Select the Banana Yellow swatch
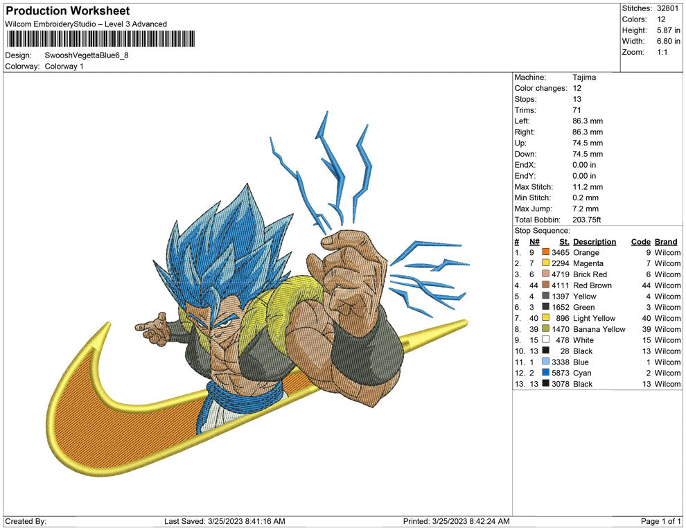Screen dimensions: 686x528 pyautogui.click(x=546, y=329)
